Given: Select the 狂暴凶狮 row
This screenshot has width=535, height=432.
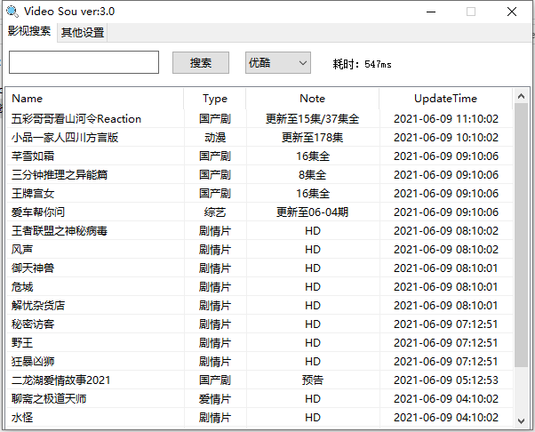Looking at the screenshot, I should point(260,362).
